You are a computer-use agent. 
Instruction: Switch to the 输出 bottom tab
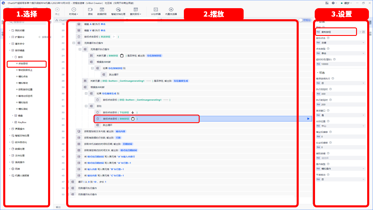pos(58,207)
